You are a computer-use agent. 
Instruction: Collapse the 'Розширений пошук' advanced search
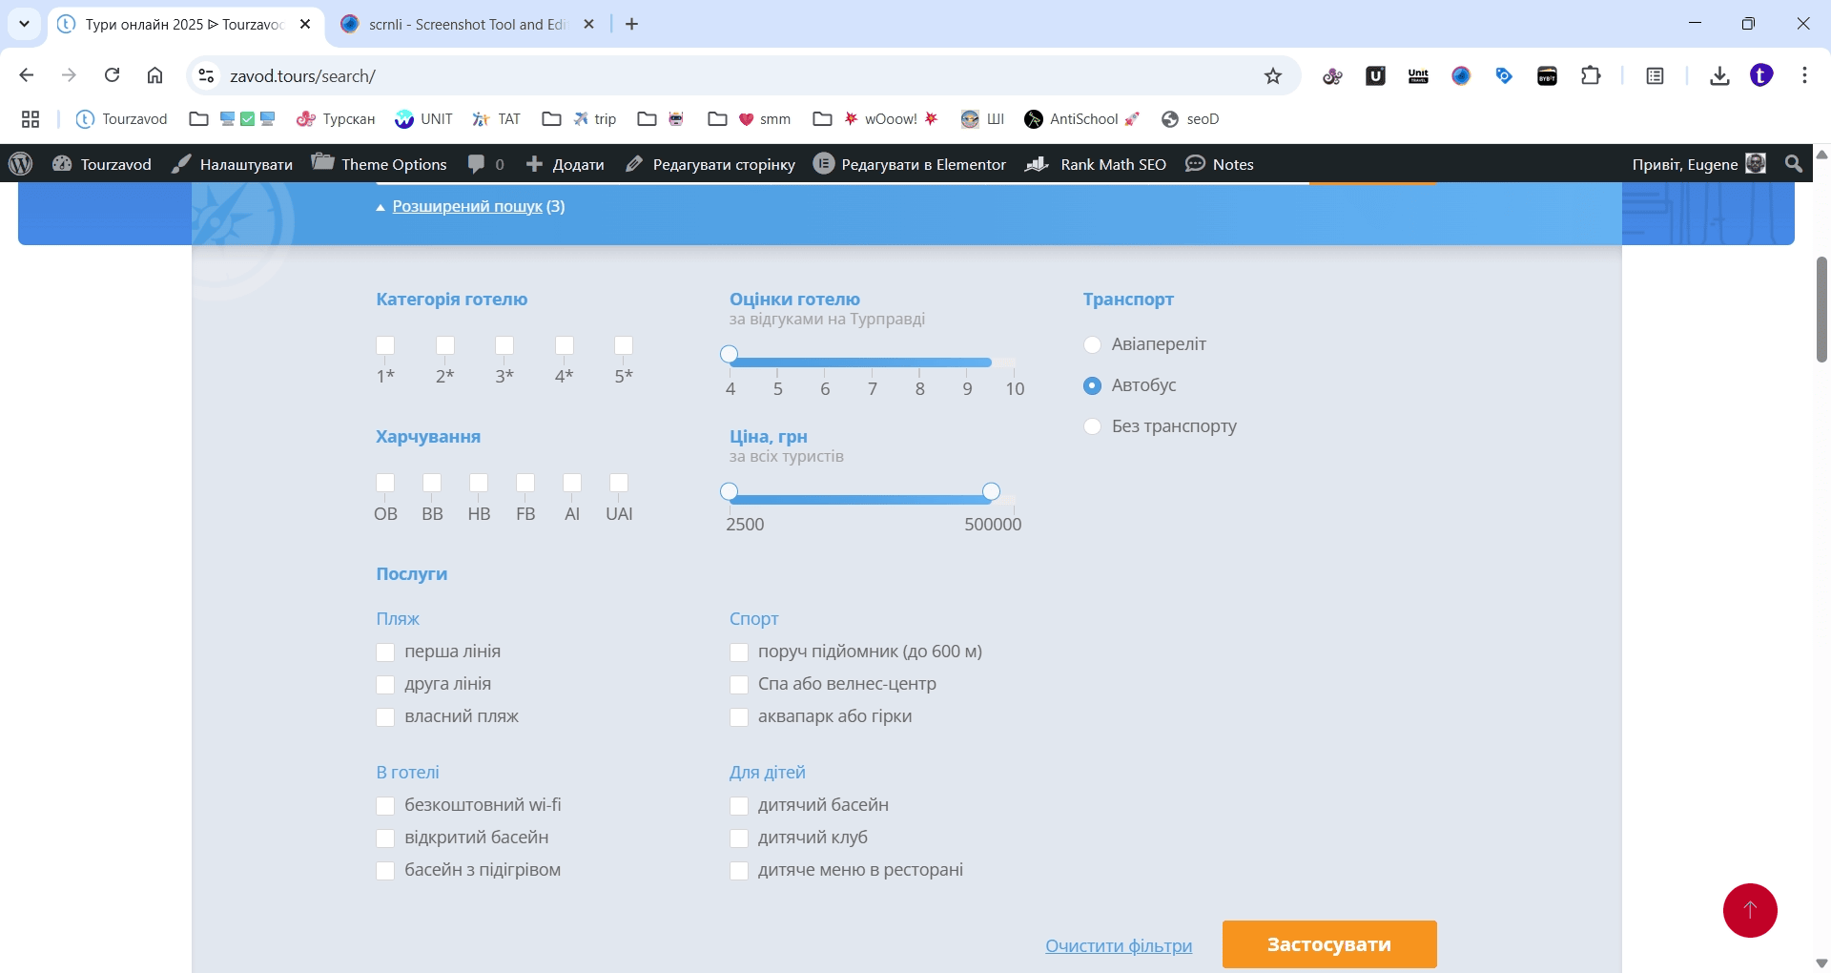click(466, 206)
